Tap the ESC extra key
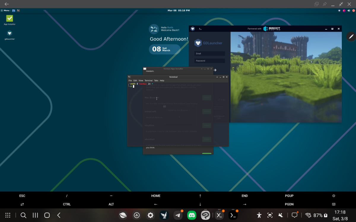This screenshot has height=222, width=356. click(22, 196)
